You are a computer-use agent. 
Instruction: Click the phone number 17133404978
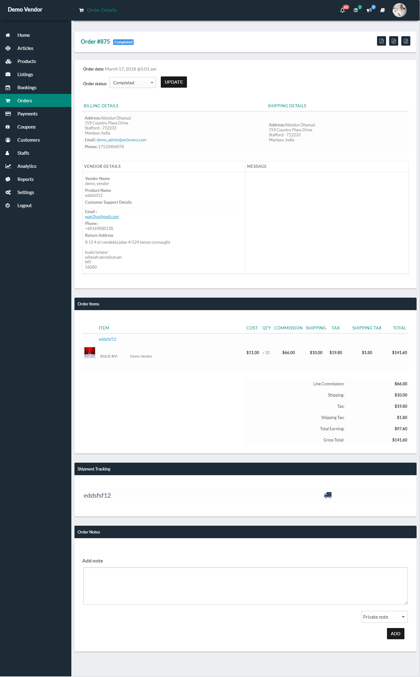tap(111, 147)
